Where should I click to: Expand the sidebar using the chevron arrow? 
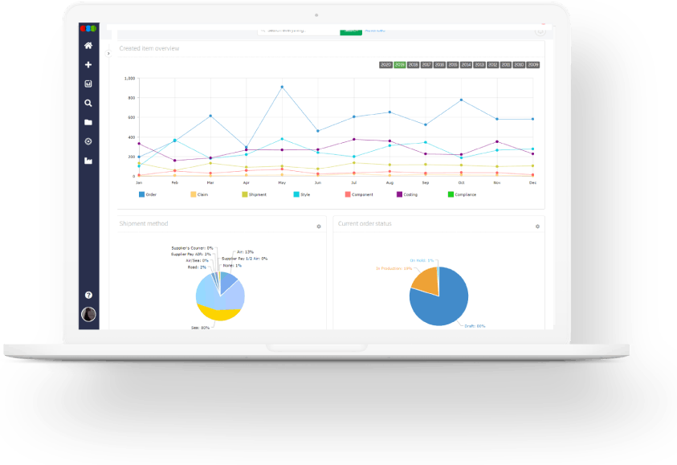(x=108, y=54)
